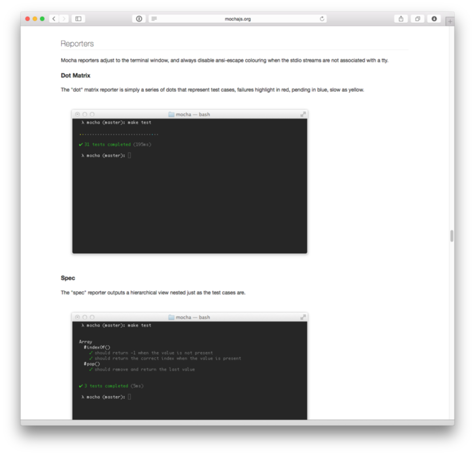Click the row of dots in the Dot Matrix terminal
The width and height of the screenshot is (475, 455).
(x=119, y=134)
